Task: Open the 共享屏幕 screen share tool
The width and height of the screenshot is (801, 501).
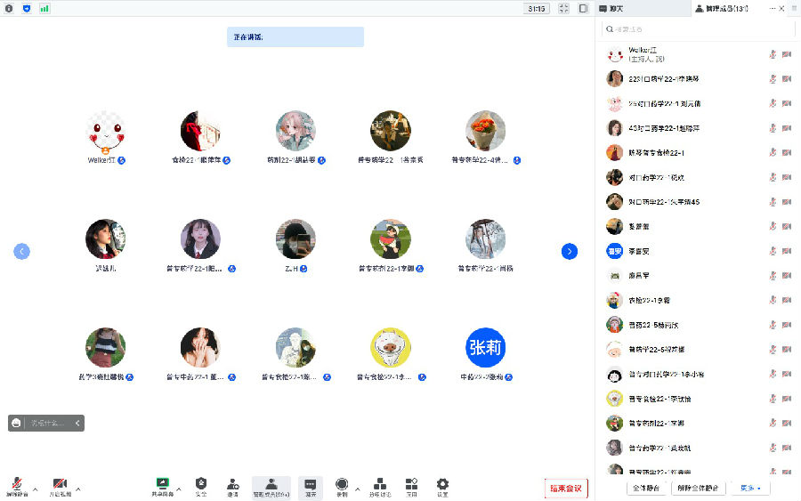Action: coord(162,485)
